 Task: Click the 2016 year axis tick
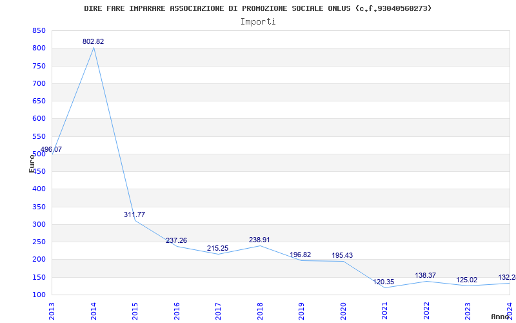pos(177,310)
